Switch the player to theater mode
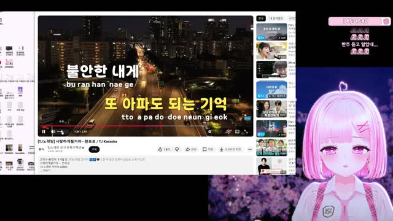 click(x=237, y=131)
